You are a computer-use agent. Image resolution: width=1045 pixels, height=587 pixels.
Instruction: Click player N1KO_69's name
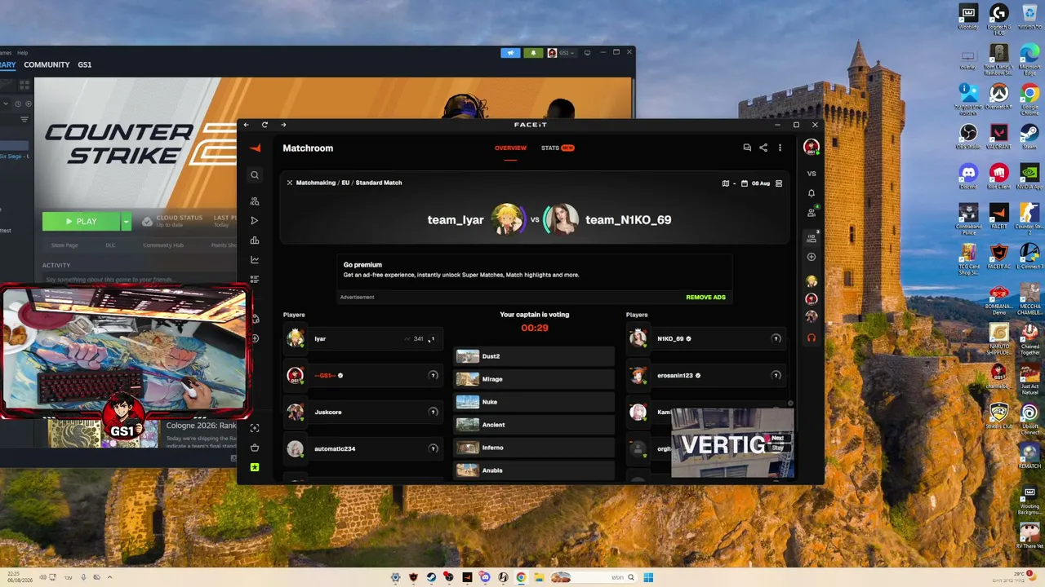[670, 338]
